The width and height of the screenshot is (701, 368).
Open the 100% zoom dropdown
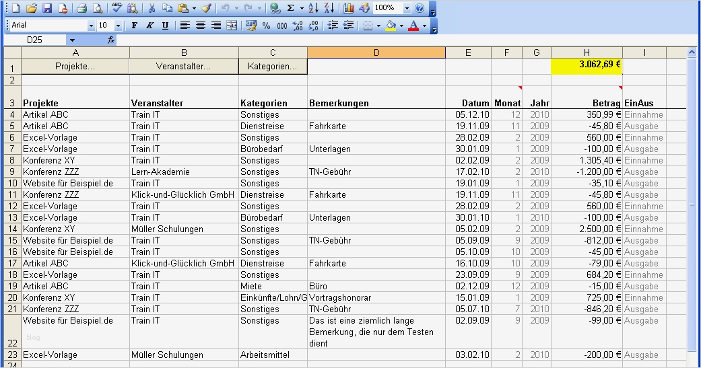(406, 8)
